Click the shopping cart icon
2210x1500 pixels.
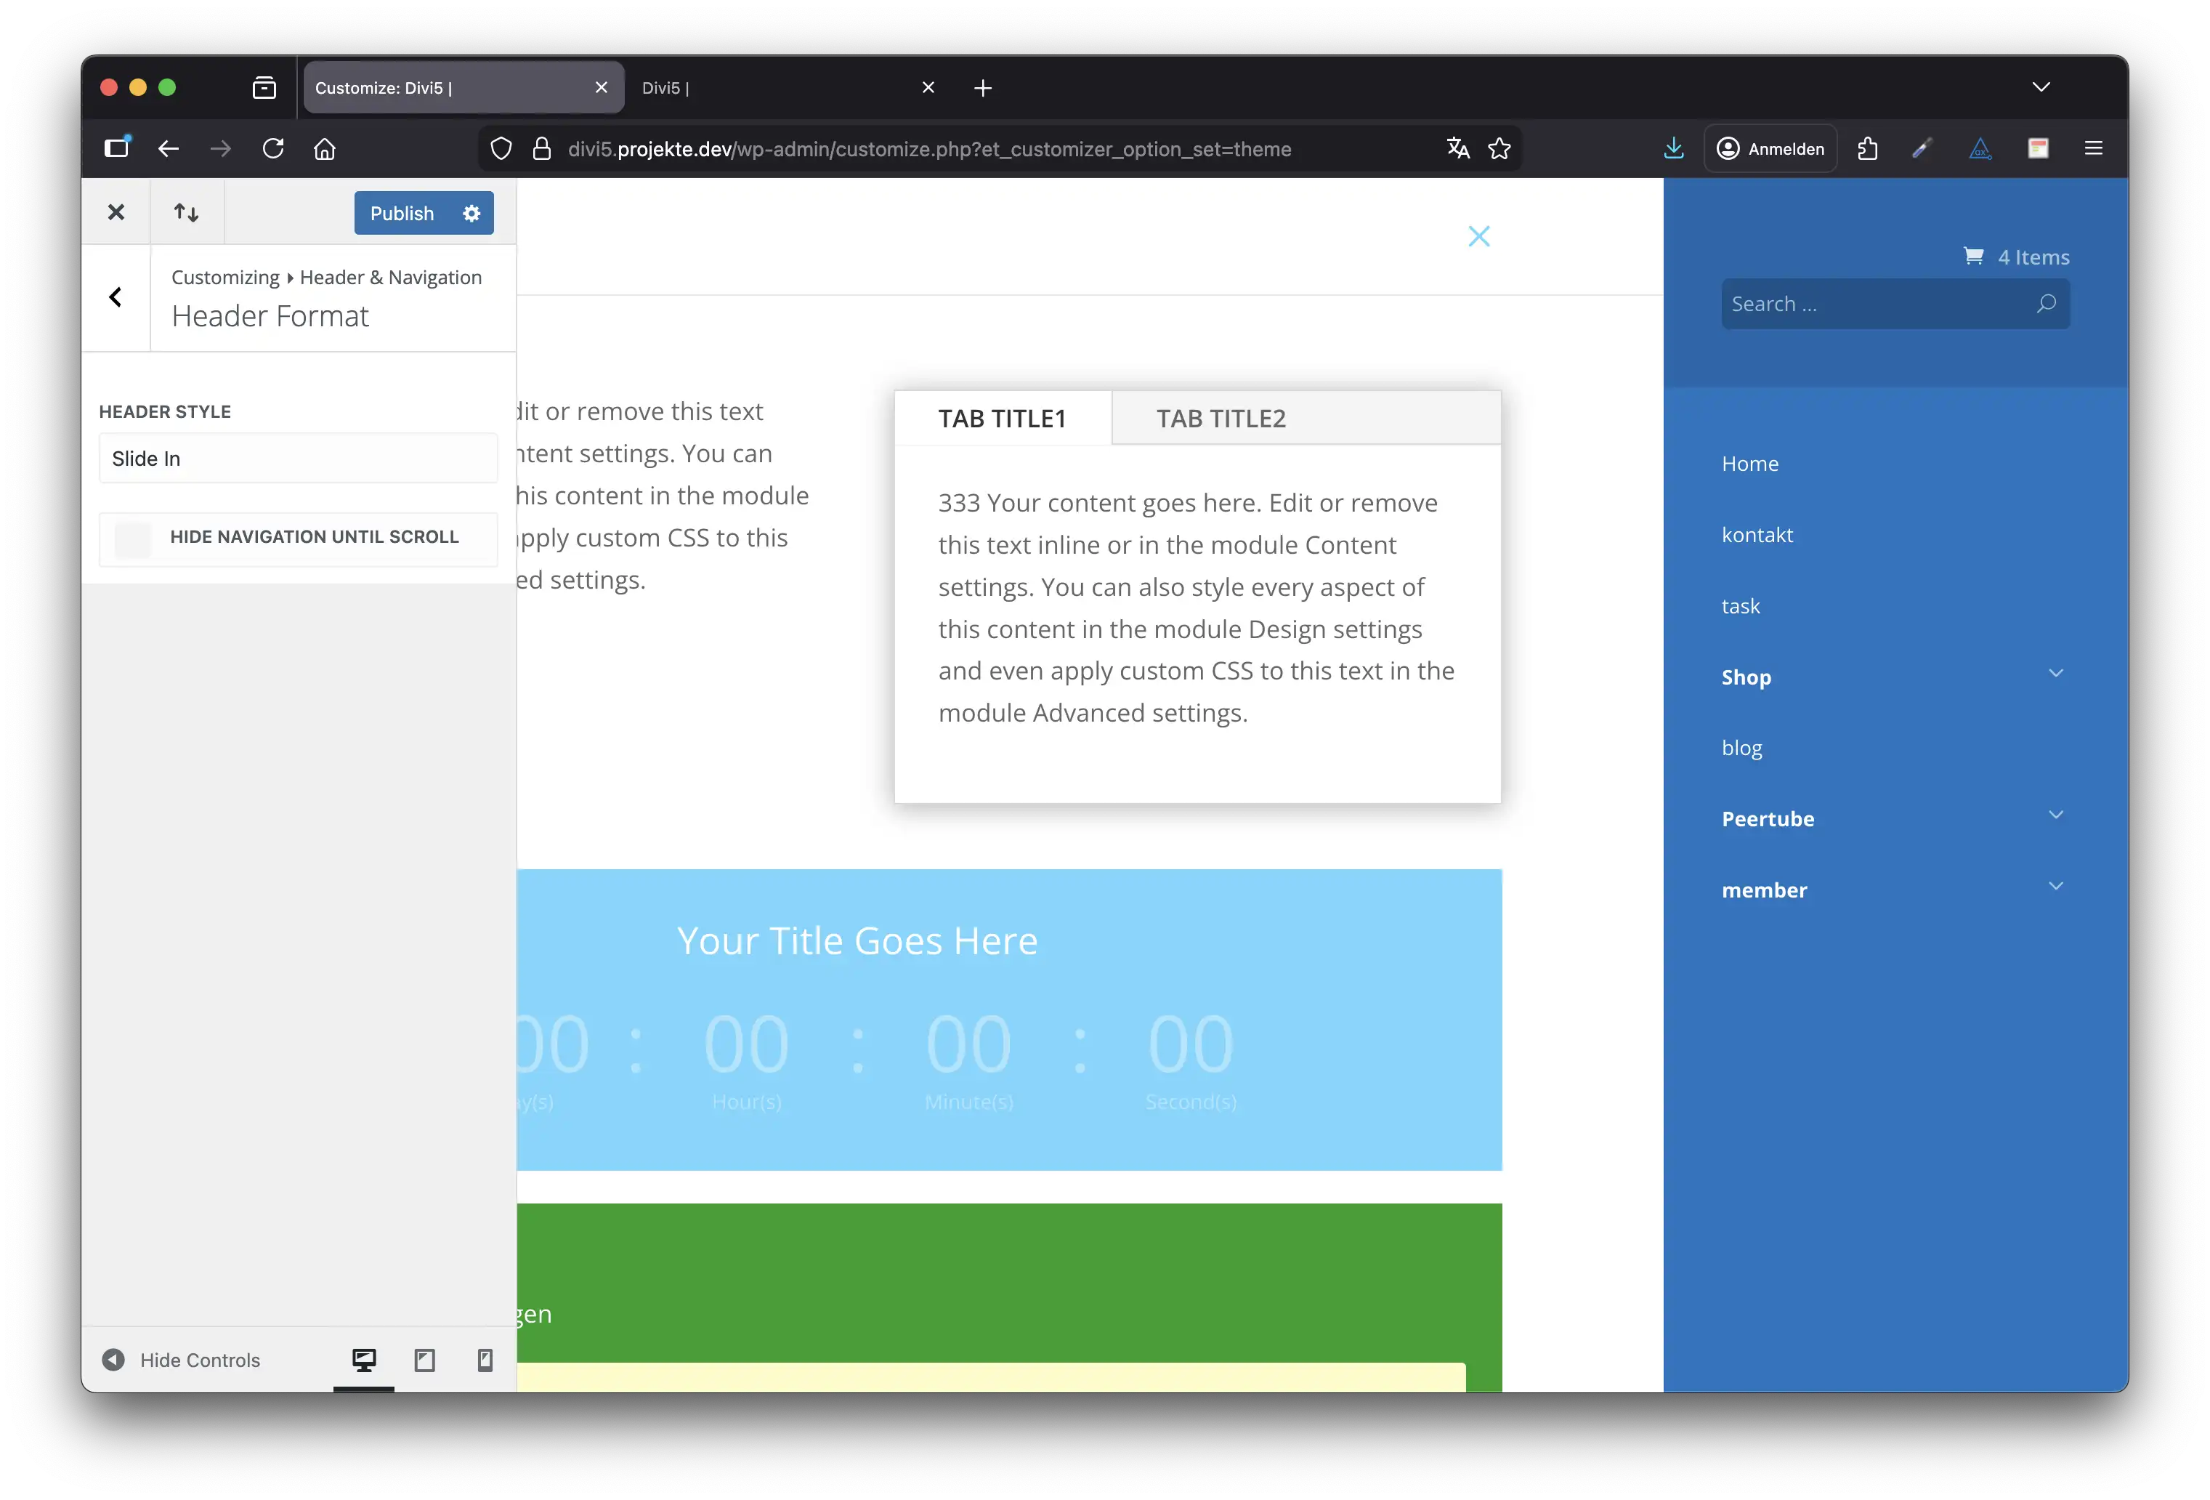point(1973,256)
